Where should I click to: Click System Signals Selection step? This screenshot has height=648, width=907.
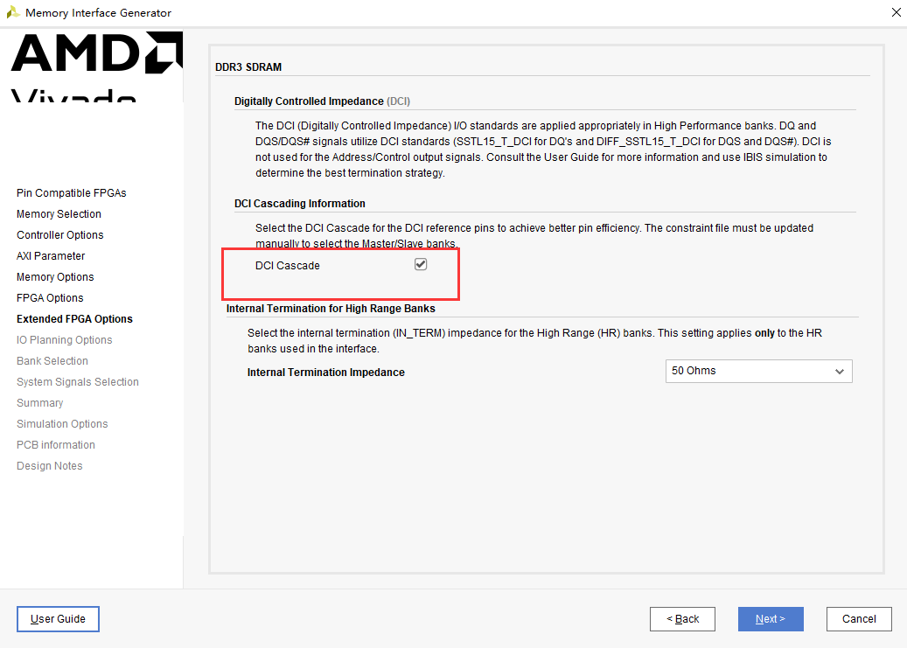point(78,382)
